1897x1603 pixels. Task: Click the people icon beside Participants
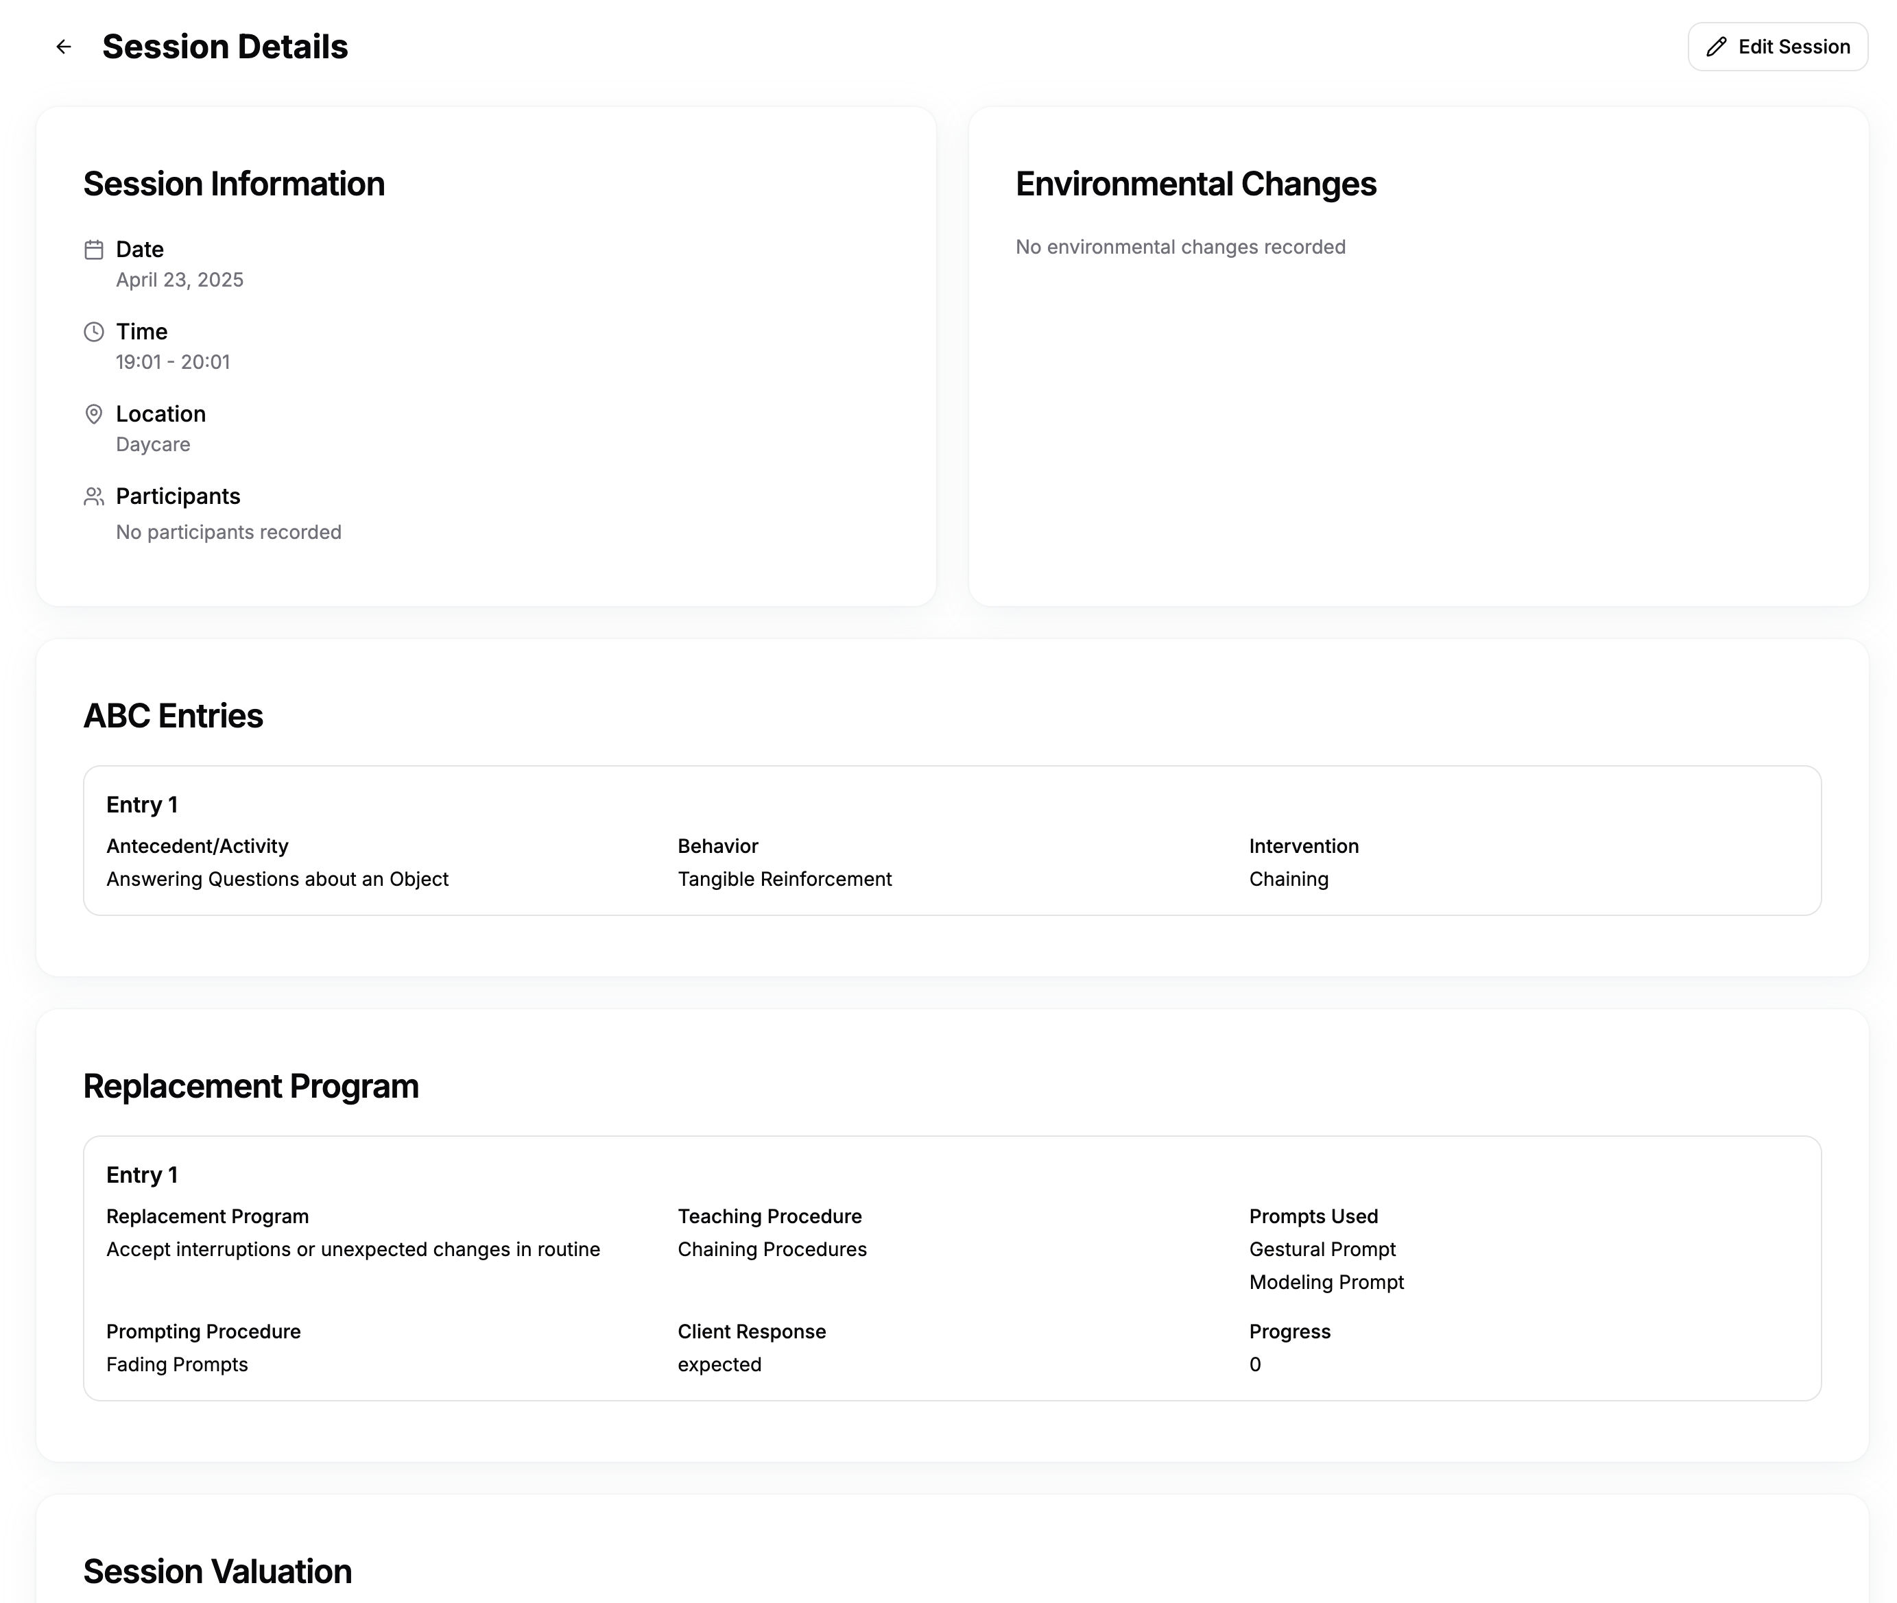point(94,496)
